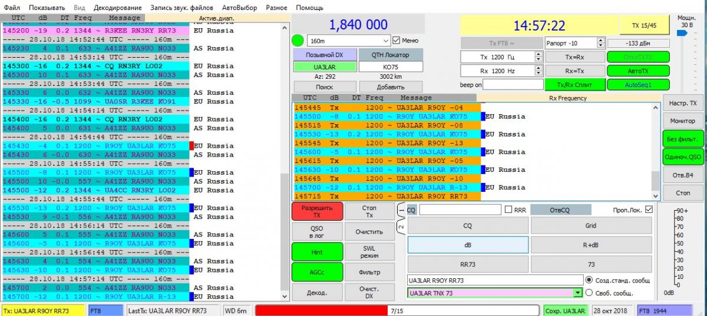
Task: Open the 160m band dropdown
Action: [x=386, y=41]
